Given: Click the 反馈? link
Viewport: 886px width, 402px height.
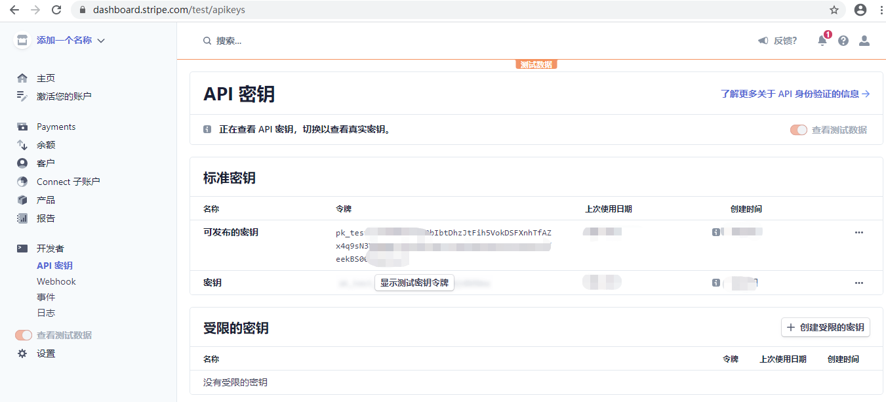Looking at the screenshot, I should (x=785, y=41).
